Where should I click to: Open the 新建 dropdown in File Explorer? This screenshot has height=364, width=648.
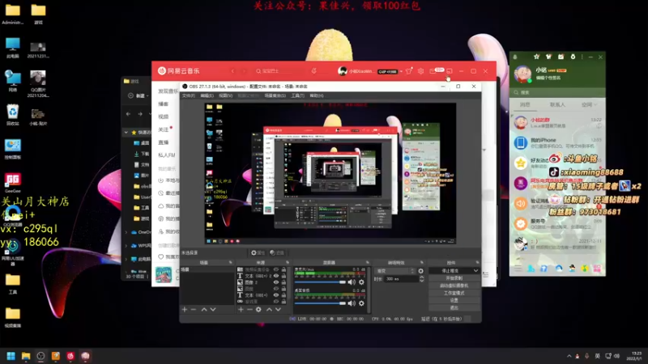point(139,95)
